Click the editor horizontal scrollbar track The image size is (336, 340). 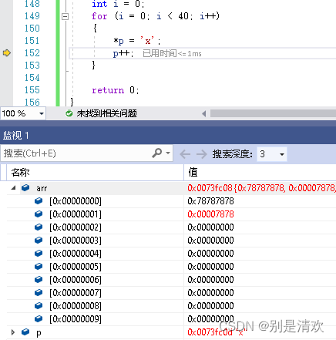tap(273, 113)
